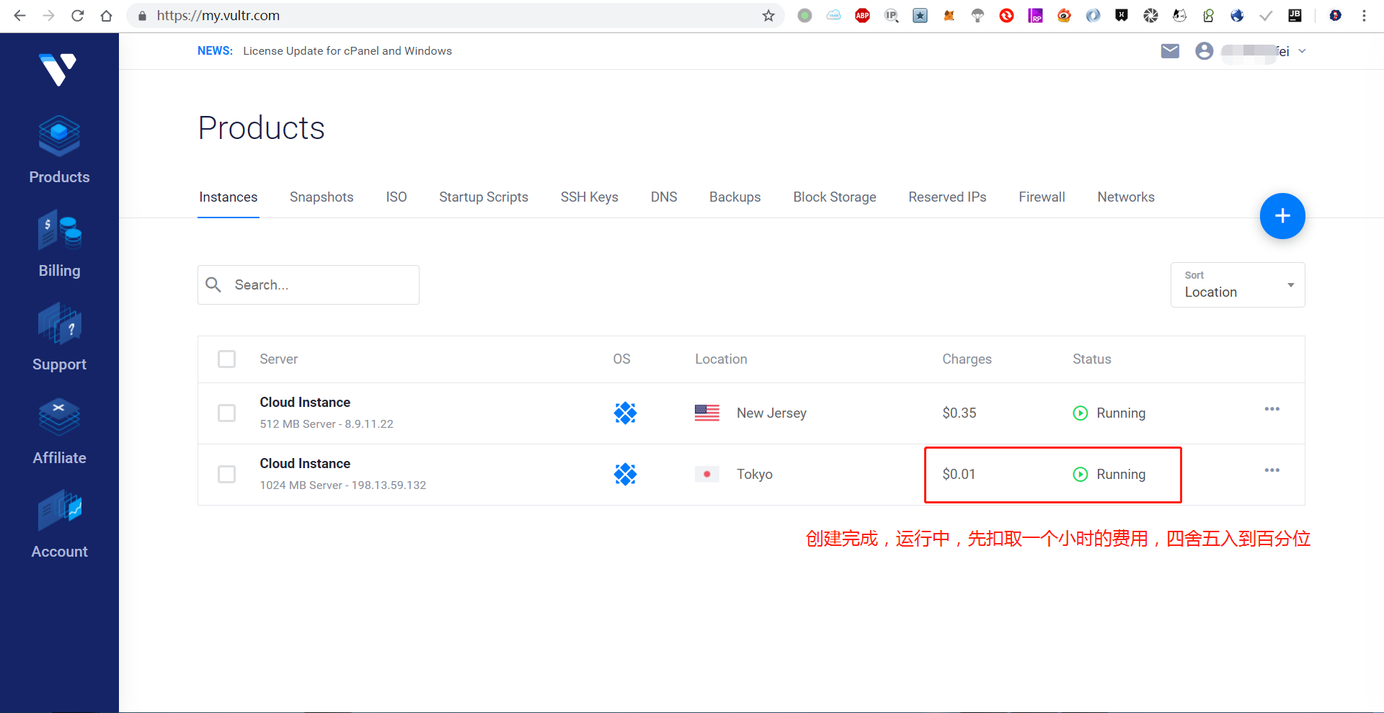Switch to the Block Storage tab

(835, 197)
